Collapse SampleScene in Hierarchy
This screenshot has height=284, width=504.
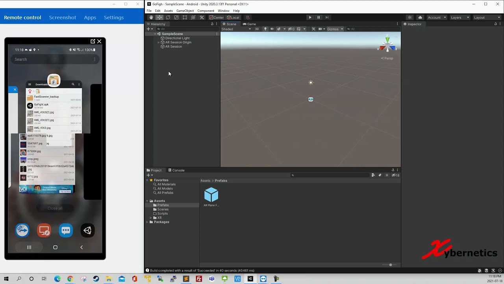(x=155, y=34)
